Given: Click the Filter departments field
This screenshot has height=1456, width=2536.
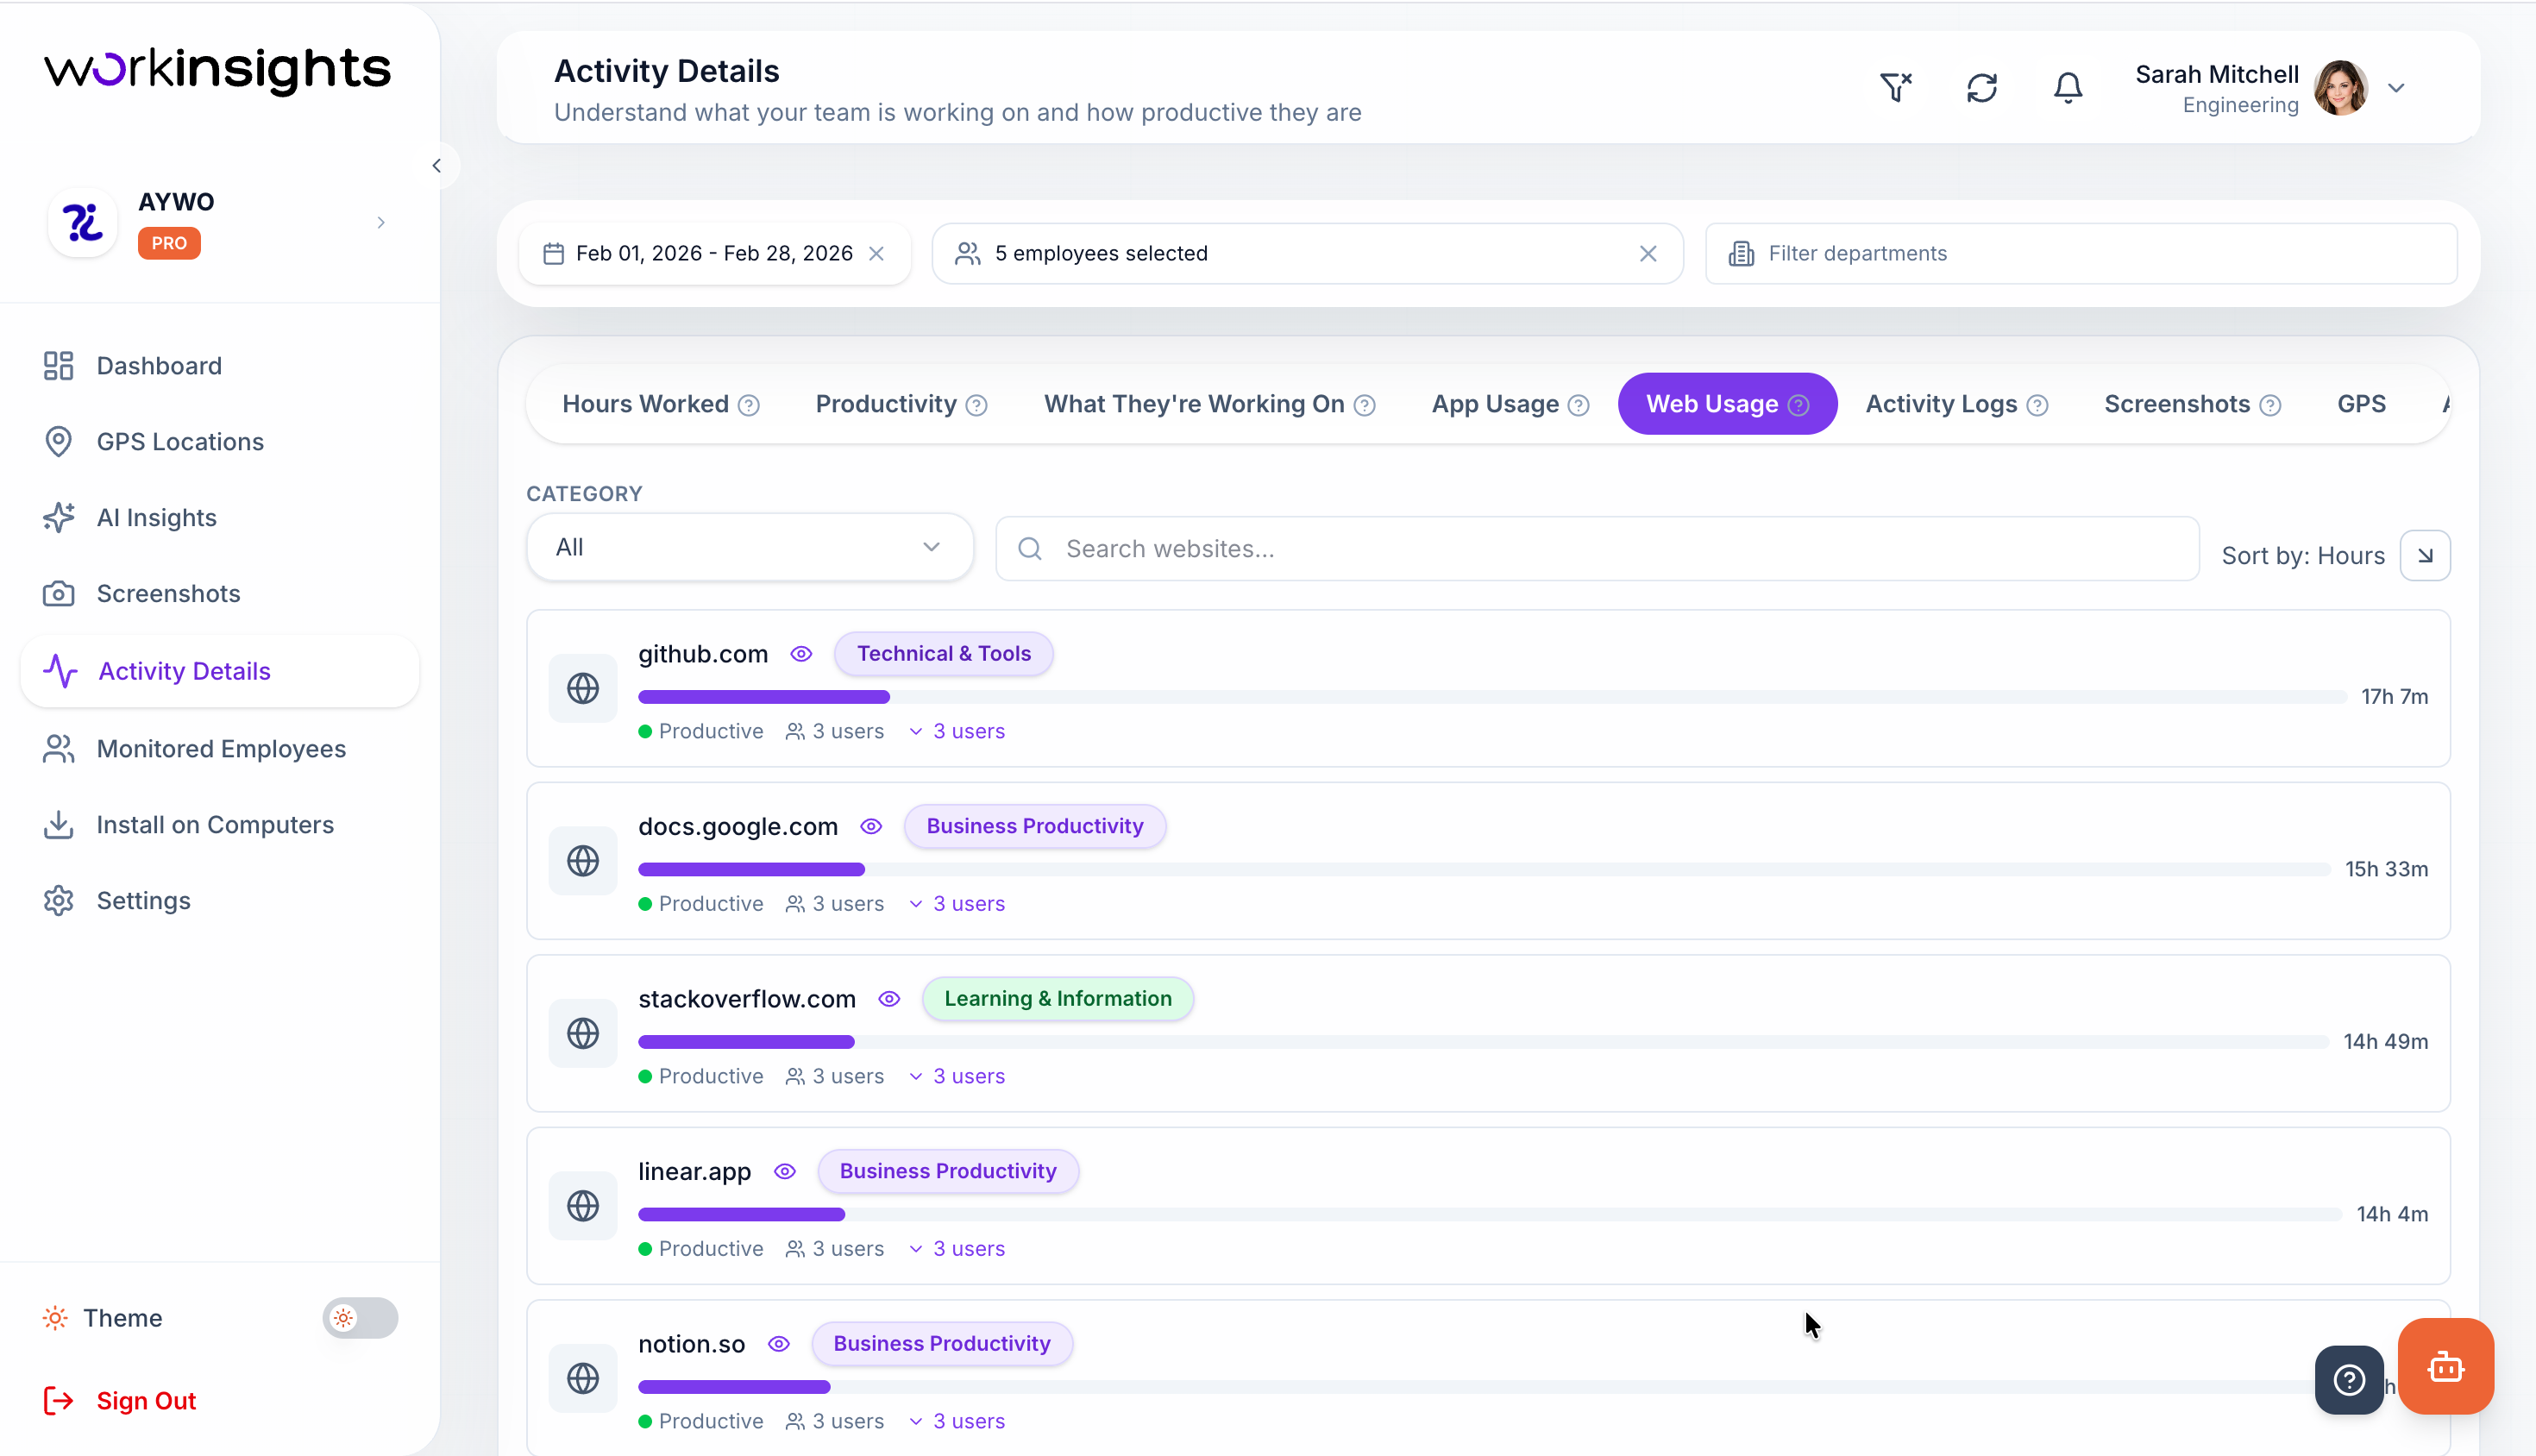Looking at the screenshot, I should [x=2081, y=254].
